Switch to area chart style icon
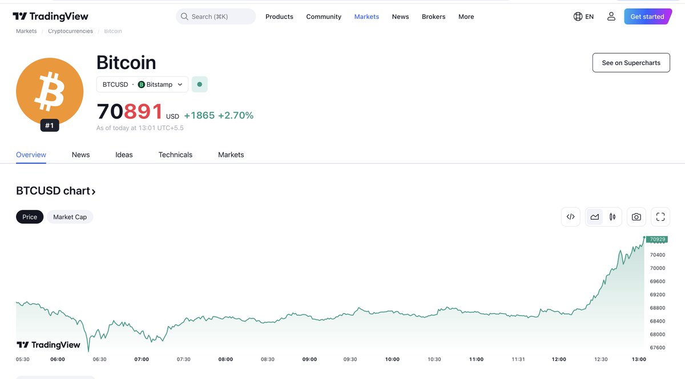685x379 pixels. pos(595,217)
